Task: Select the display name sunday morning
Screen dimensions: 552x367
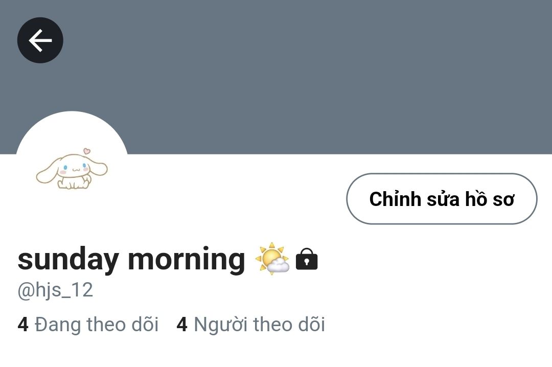Action: tap(131, 259)
